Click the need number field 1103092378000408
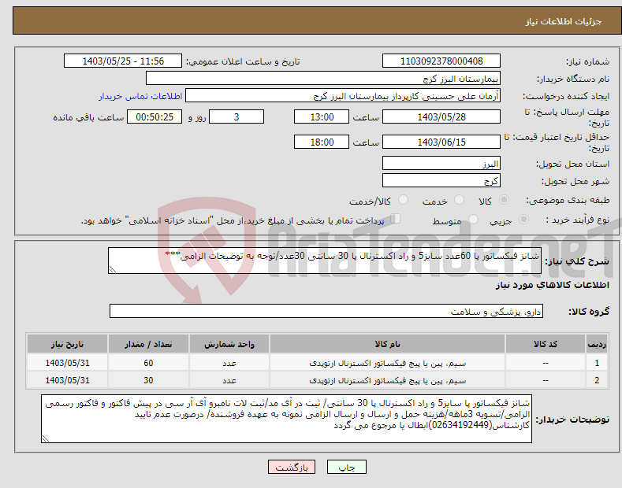This screenshot has width=622, height=488. 441,61
